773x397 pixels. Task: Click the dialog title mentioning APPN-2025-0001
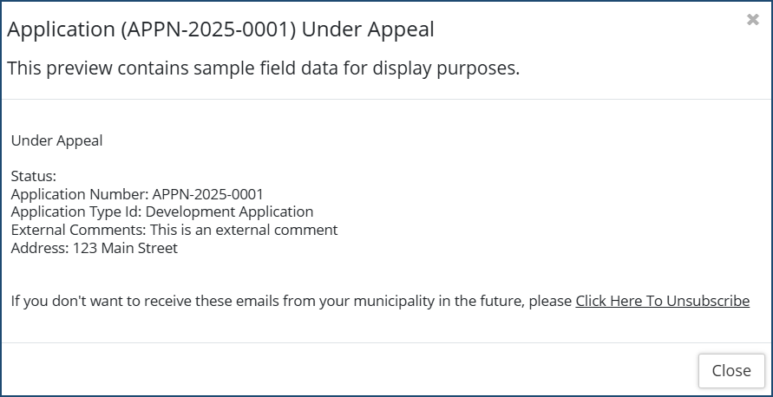tap(220, 29)
